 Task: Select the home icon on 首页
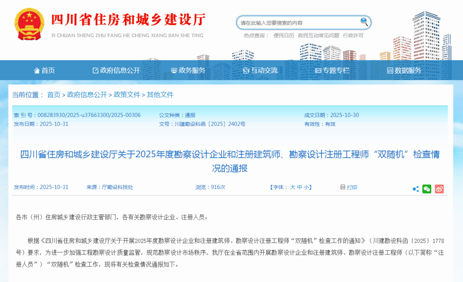tap(37, 70)
